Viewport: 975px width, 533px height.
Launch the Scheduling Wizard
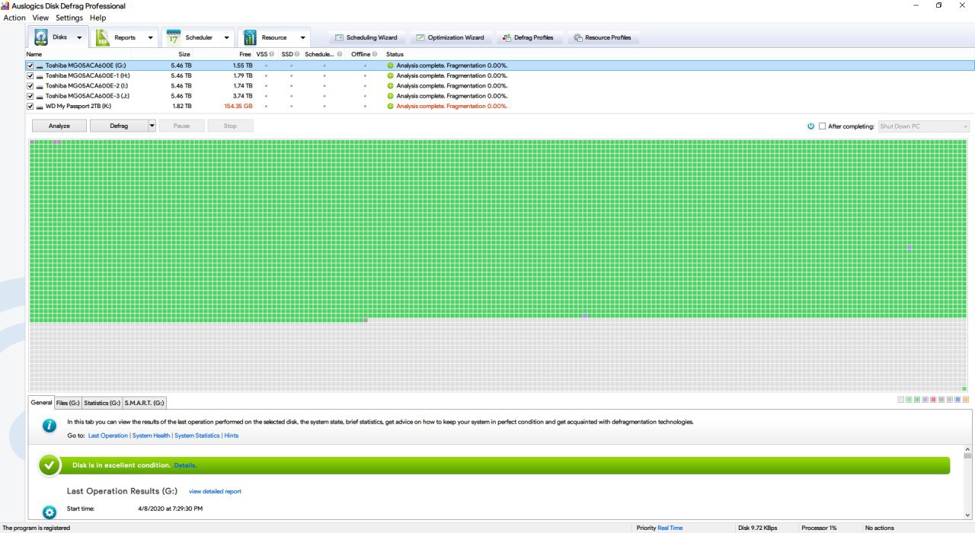coord(366,37)
